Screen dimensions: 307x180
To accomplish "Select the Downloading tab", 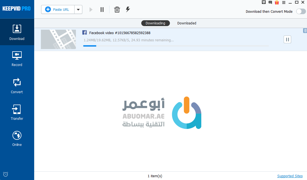I will coord(155,23).
